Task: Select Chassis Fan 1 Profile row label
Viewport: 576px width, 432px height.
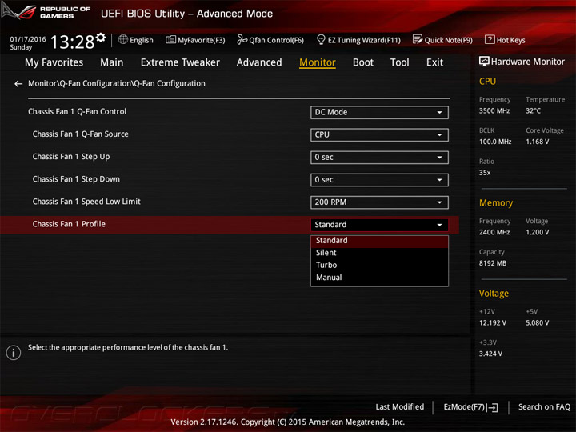Action: (69, 224)
